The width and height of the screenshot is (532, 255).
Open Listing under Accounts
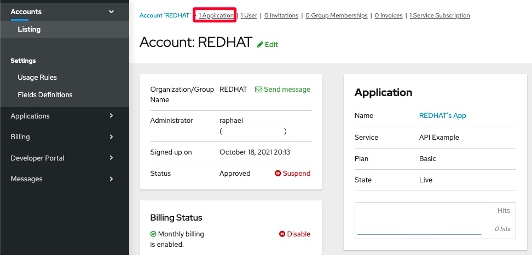click(x=29, y=29)
